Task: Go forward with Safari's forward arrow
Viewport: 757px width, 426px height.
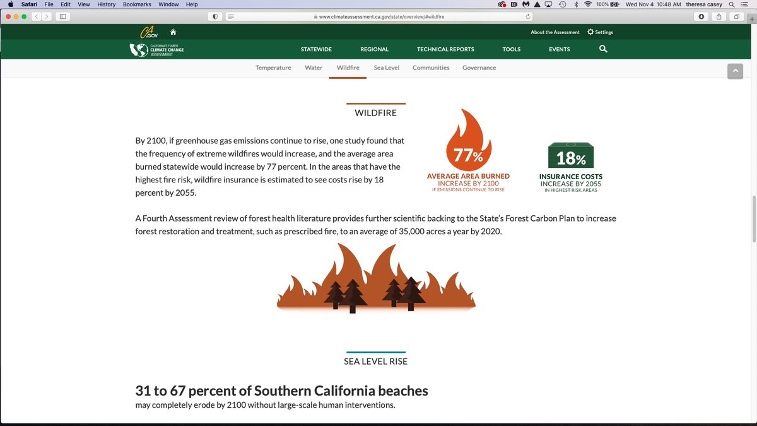Action: 47,16
